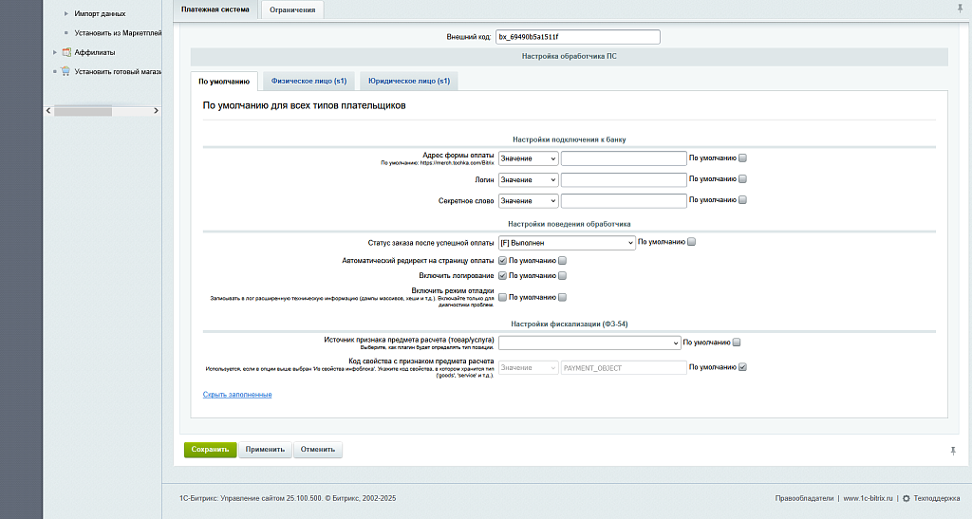This screenshot has height=519, width=972.
Task: Expand the Импорт данных tree item
Action: (65, 14)
